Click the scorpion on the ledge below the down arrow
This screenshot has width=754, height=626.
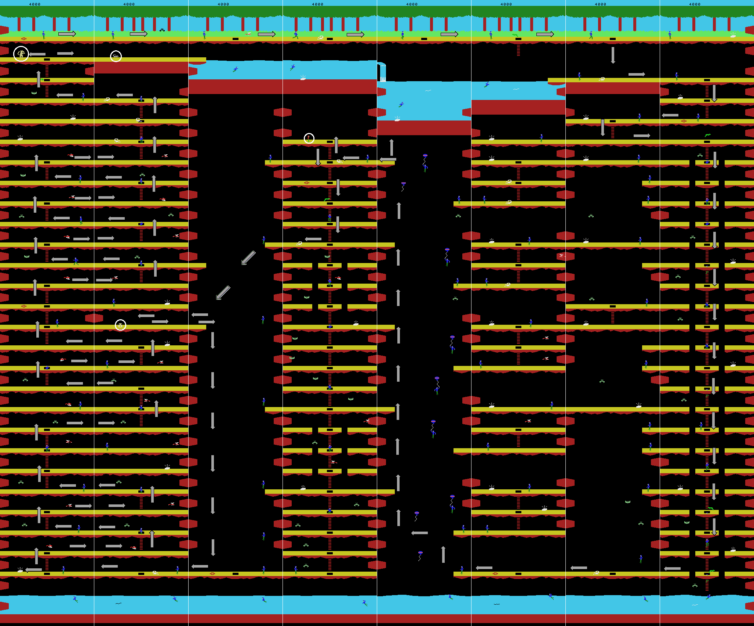602,79
